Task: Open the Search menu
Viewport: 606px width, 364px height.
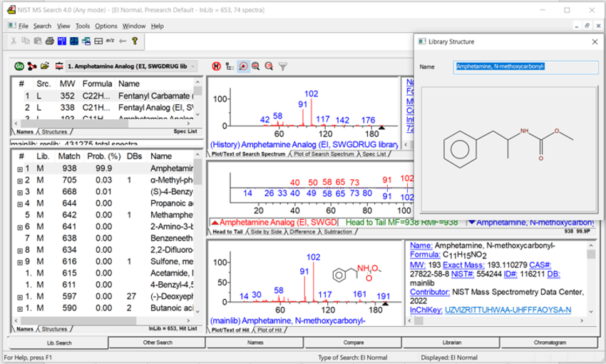Action: click(x=42, y=26)
